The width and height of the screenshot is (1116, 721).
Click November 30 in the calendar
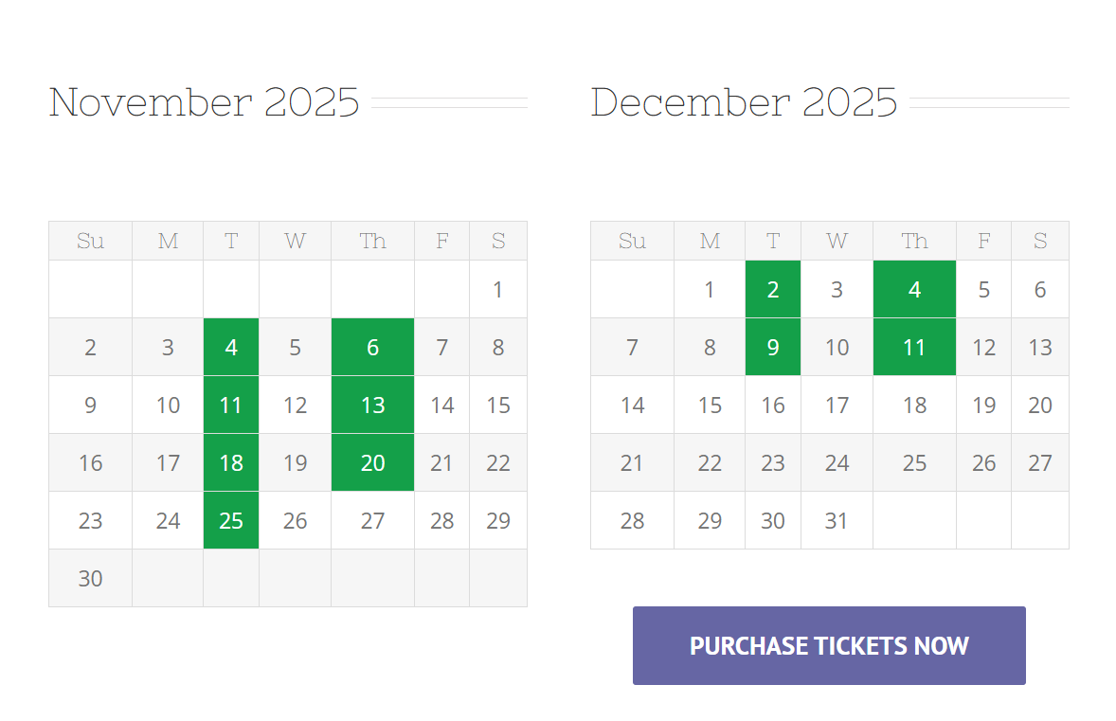90,578
